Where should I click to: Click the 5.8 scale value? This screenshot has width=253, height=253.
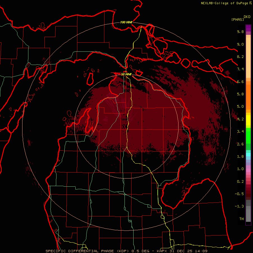240,94
